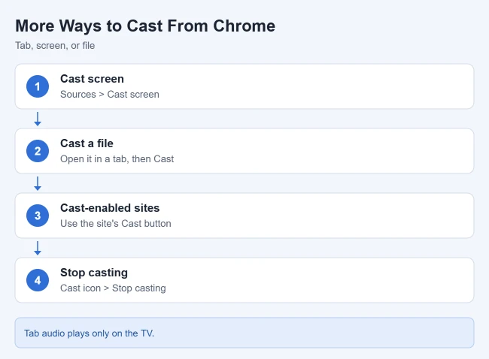Image resolution: width=489 pixels, height=359 pixels.
Task: Click "Open it in a tab, then Cast"
Action: click(117, 158)
